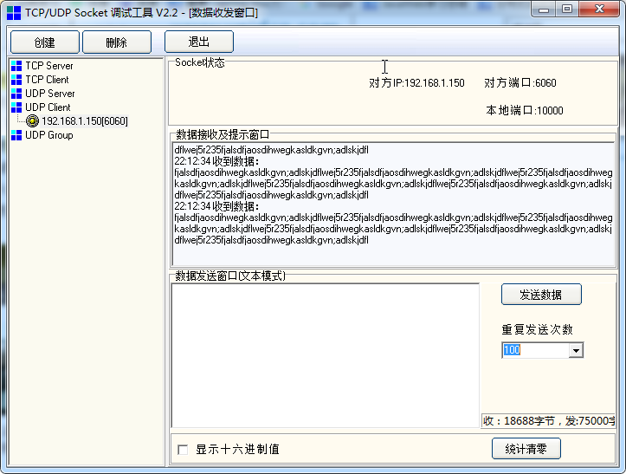The width and height of the screenshot is (626, 474).
Task: Open the repeat send count dropdown arrow
Action: point(576,350)
